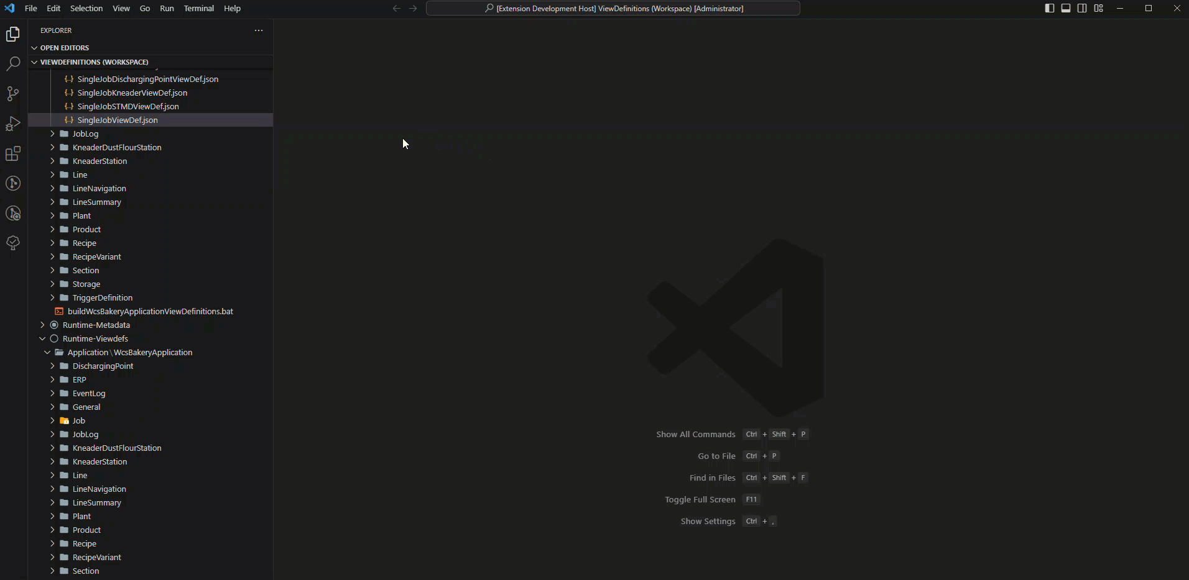Open the Terminal menu
This screenshot has width=1189, height=580.
pos(198,8)
